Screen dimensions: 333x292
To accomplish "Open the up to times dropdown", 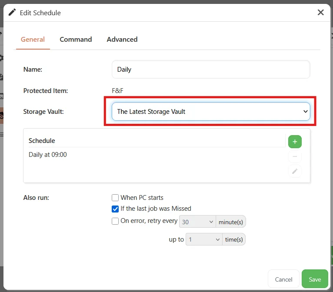I will pyautogui.click(x=204, y=239).
